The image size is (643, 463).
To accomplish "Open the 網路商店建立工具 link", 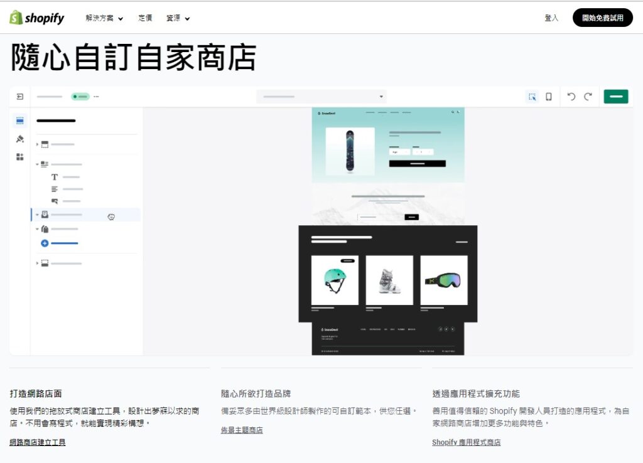I will (38, 442).
